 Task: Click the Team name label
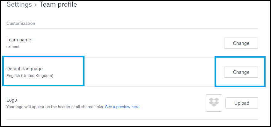(19, 40)
